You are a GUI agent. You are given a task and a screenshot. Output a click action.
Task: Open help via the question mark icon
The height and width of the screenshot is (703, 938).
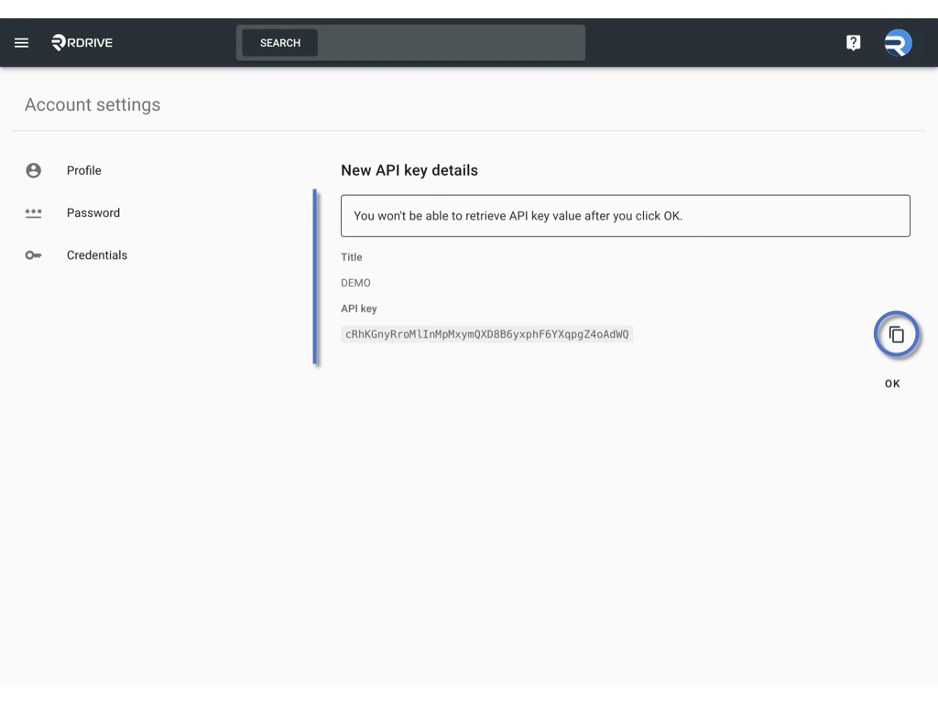point(852,42)
